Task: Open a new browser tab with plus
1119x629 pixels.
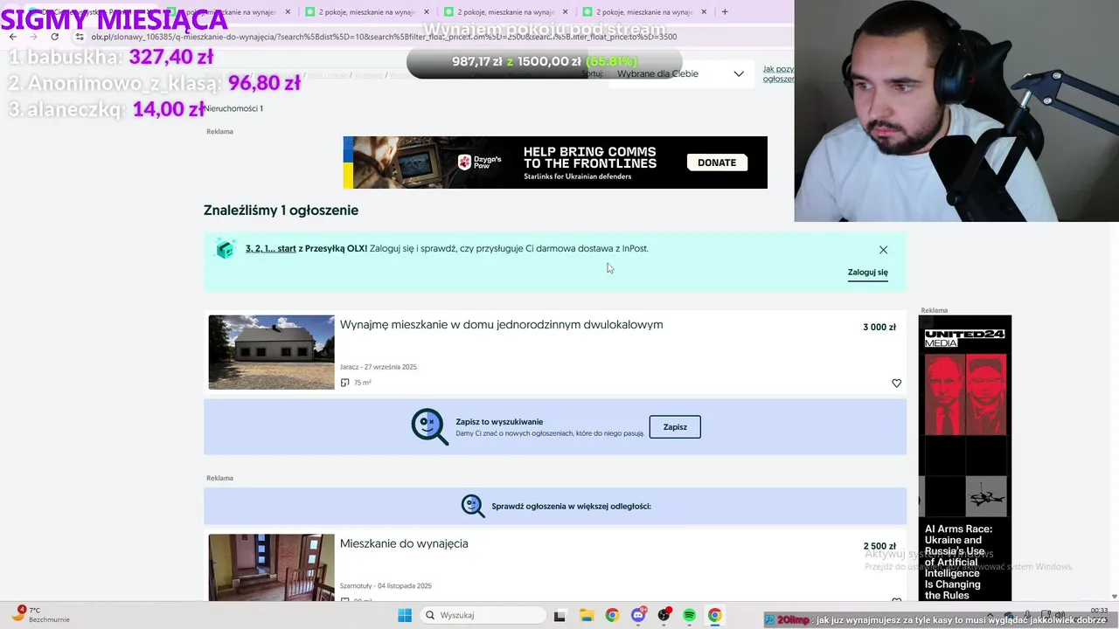Action: click(725, 12)
